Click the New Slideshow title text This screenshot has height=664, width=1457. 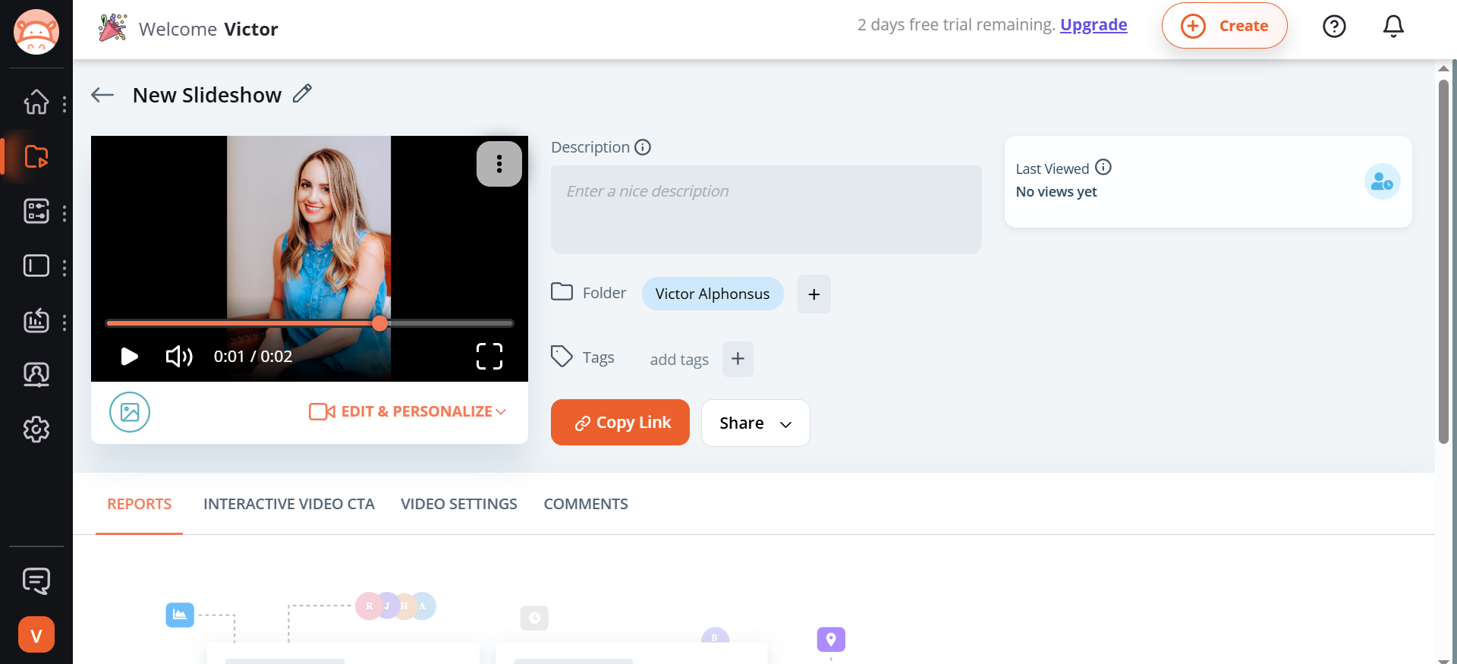(207, 95)
